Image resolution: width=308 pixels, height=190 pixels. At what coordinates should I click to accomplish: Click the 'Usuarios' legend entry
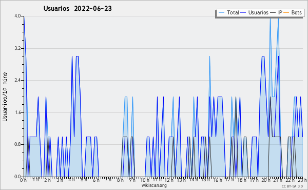click(x=258, y=12)
